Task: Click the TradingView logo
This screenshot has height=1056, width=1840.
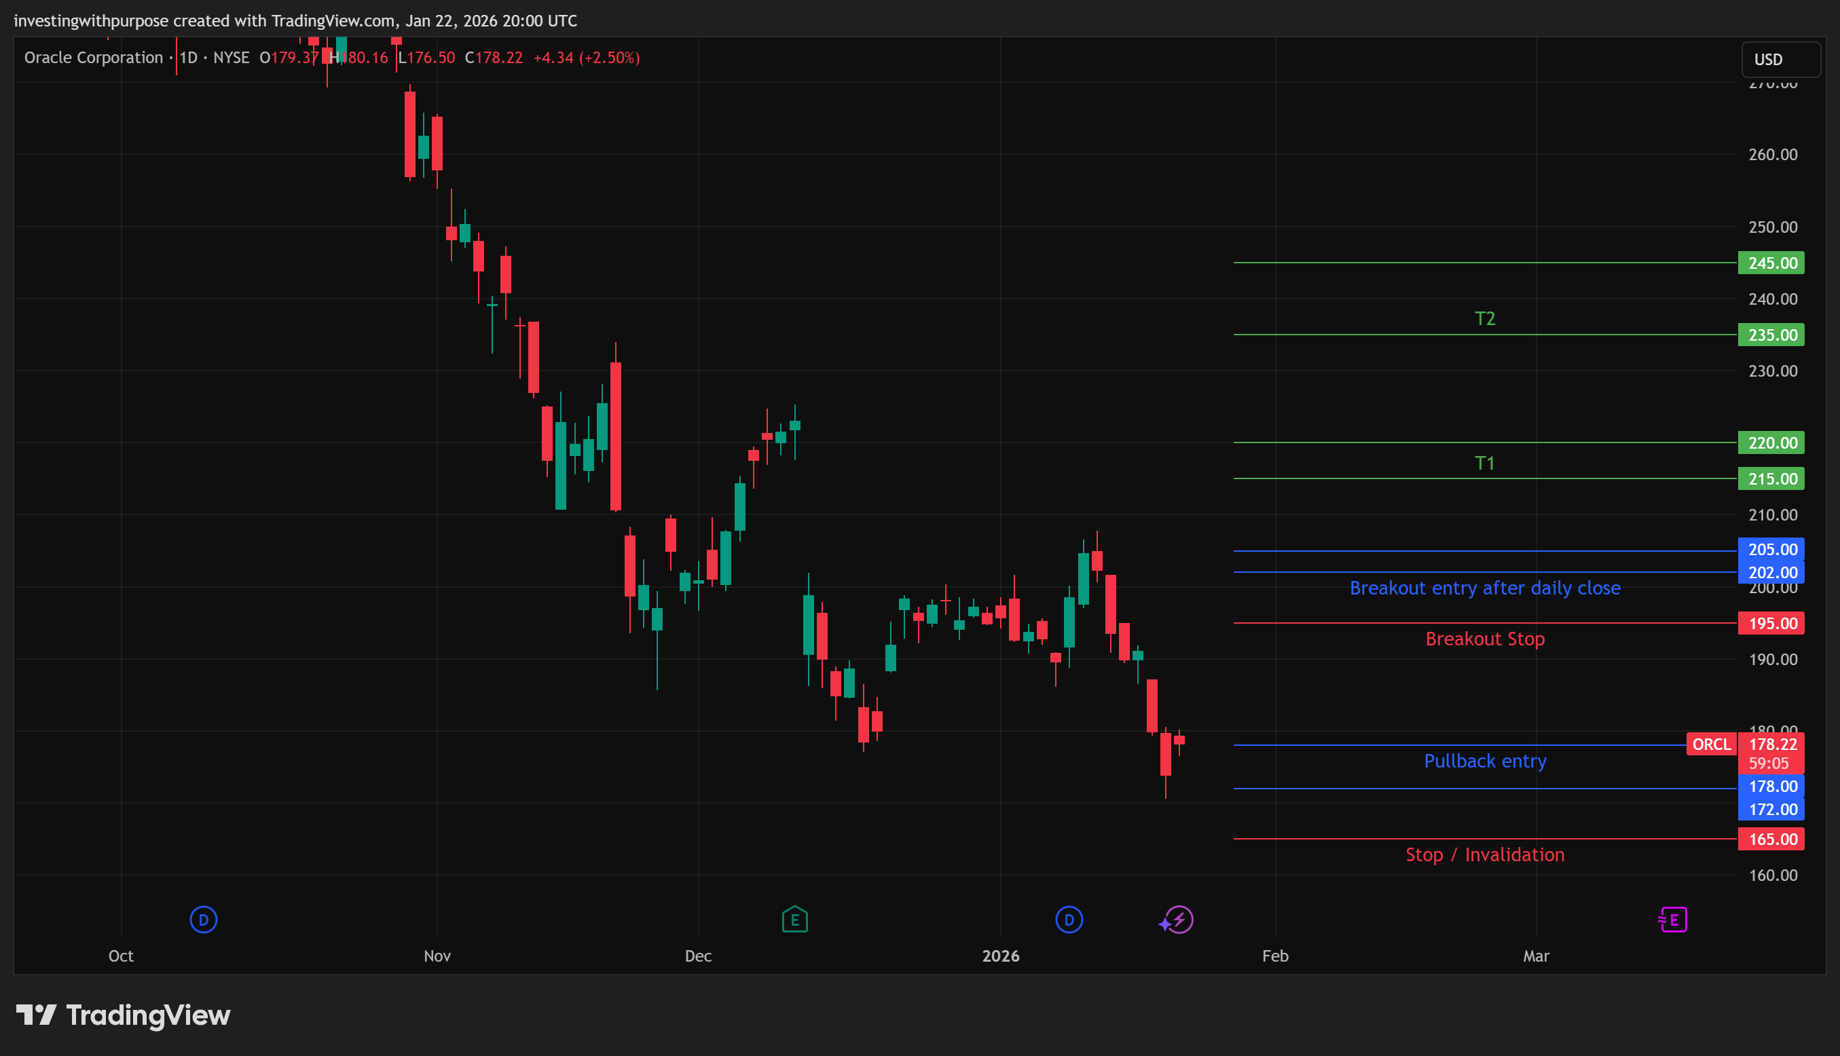Action: 124,1015
